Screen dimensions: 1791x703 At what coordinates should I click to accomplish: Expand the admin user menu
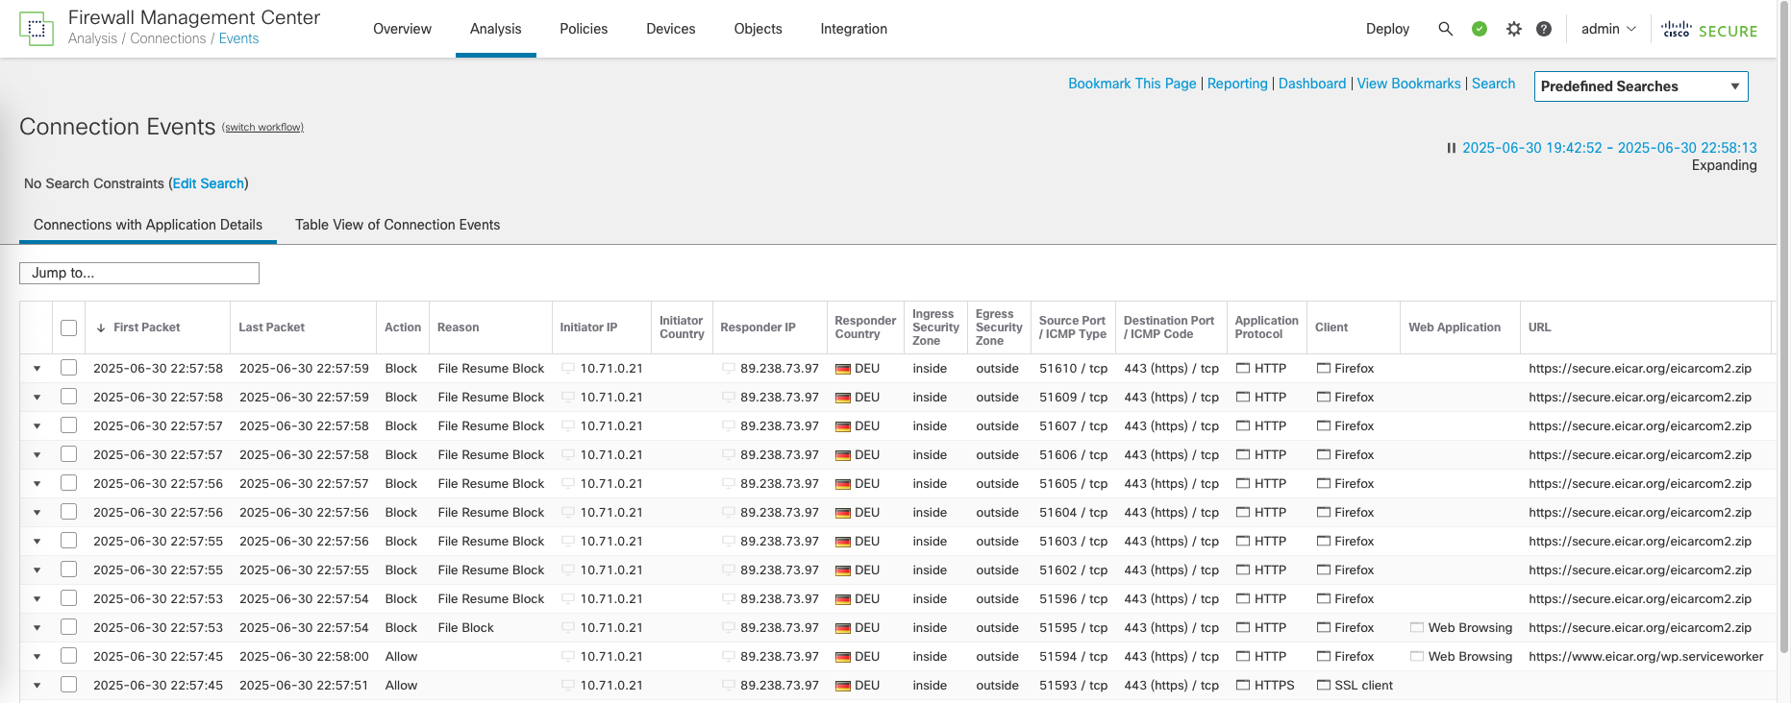tap(1608, 29)
